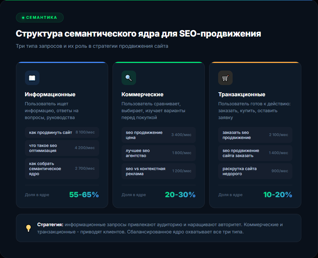The height and width of the screenshot is (258, 318).
Task: Click the light bulb icon beside Стратегия
Action: (x=28, y=228)
